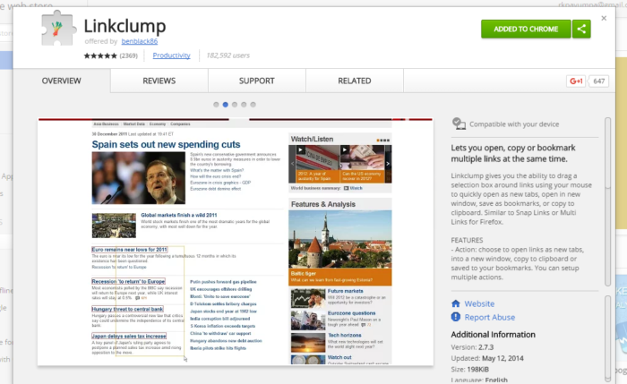Click the Added to Chrome button
This screenshot has height=384, width=627.
click(x=526, y=29)
